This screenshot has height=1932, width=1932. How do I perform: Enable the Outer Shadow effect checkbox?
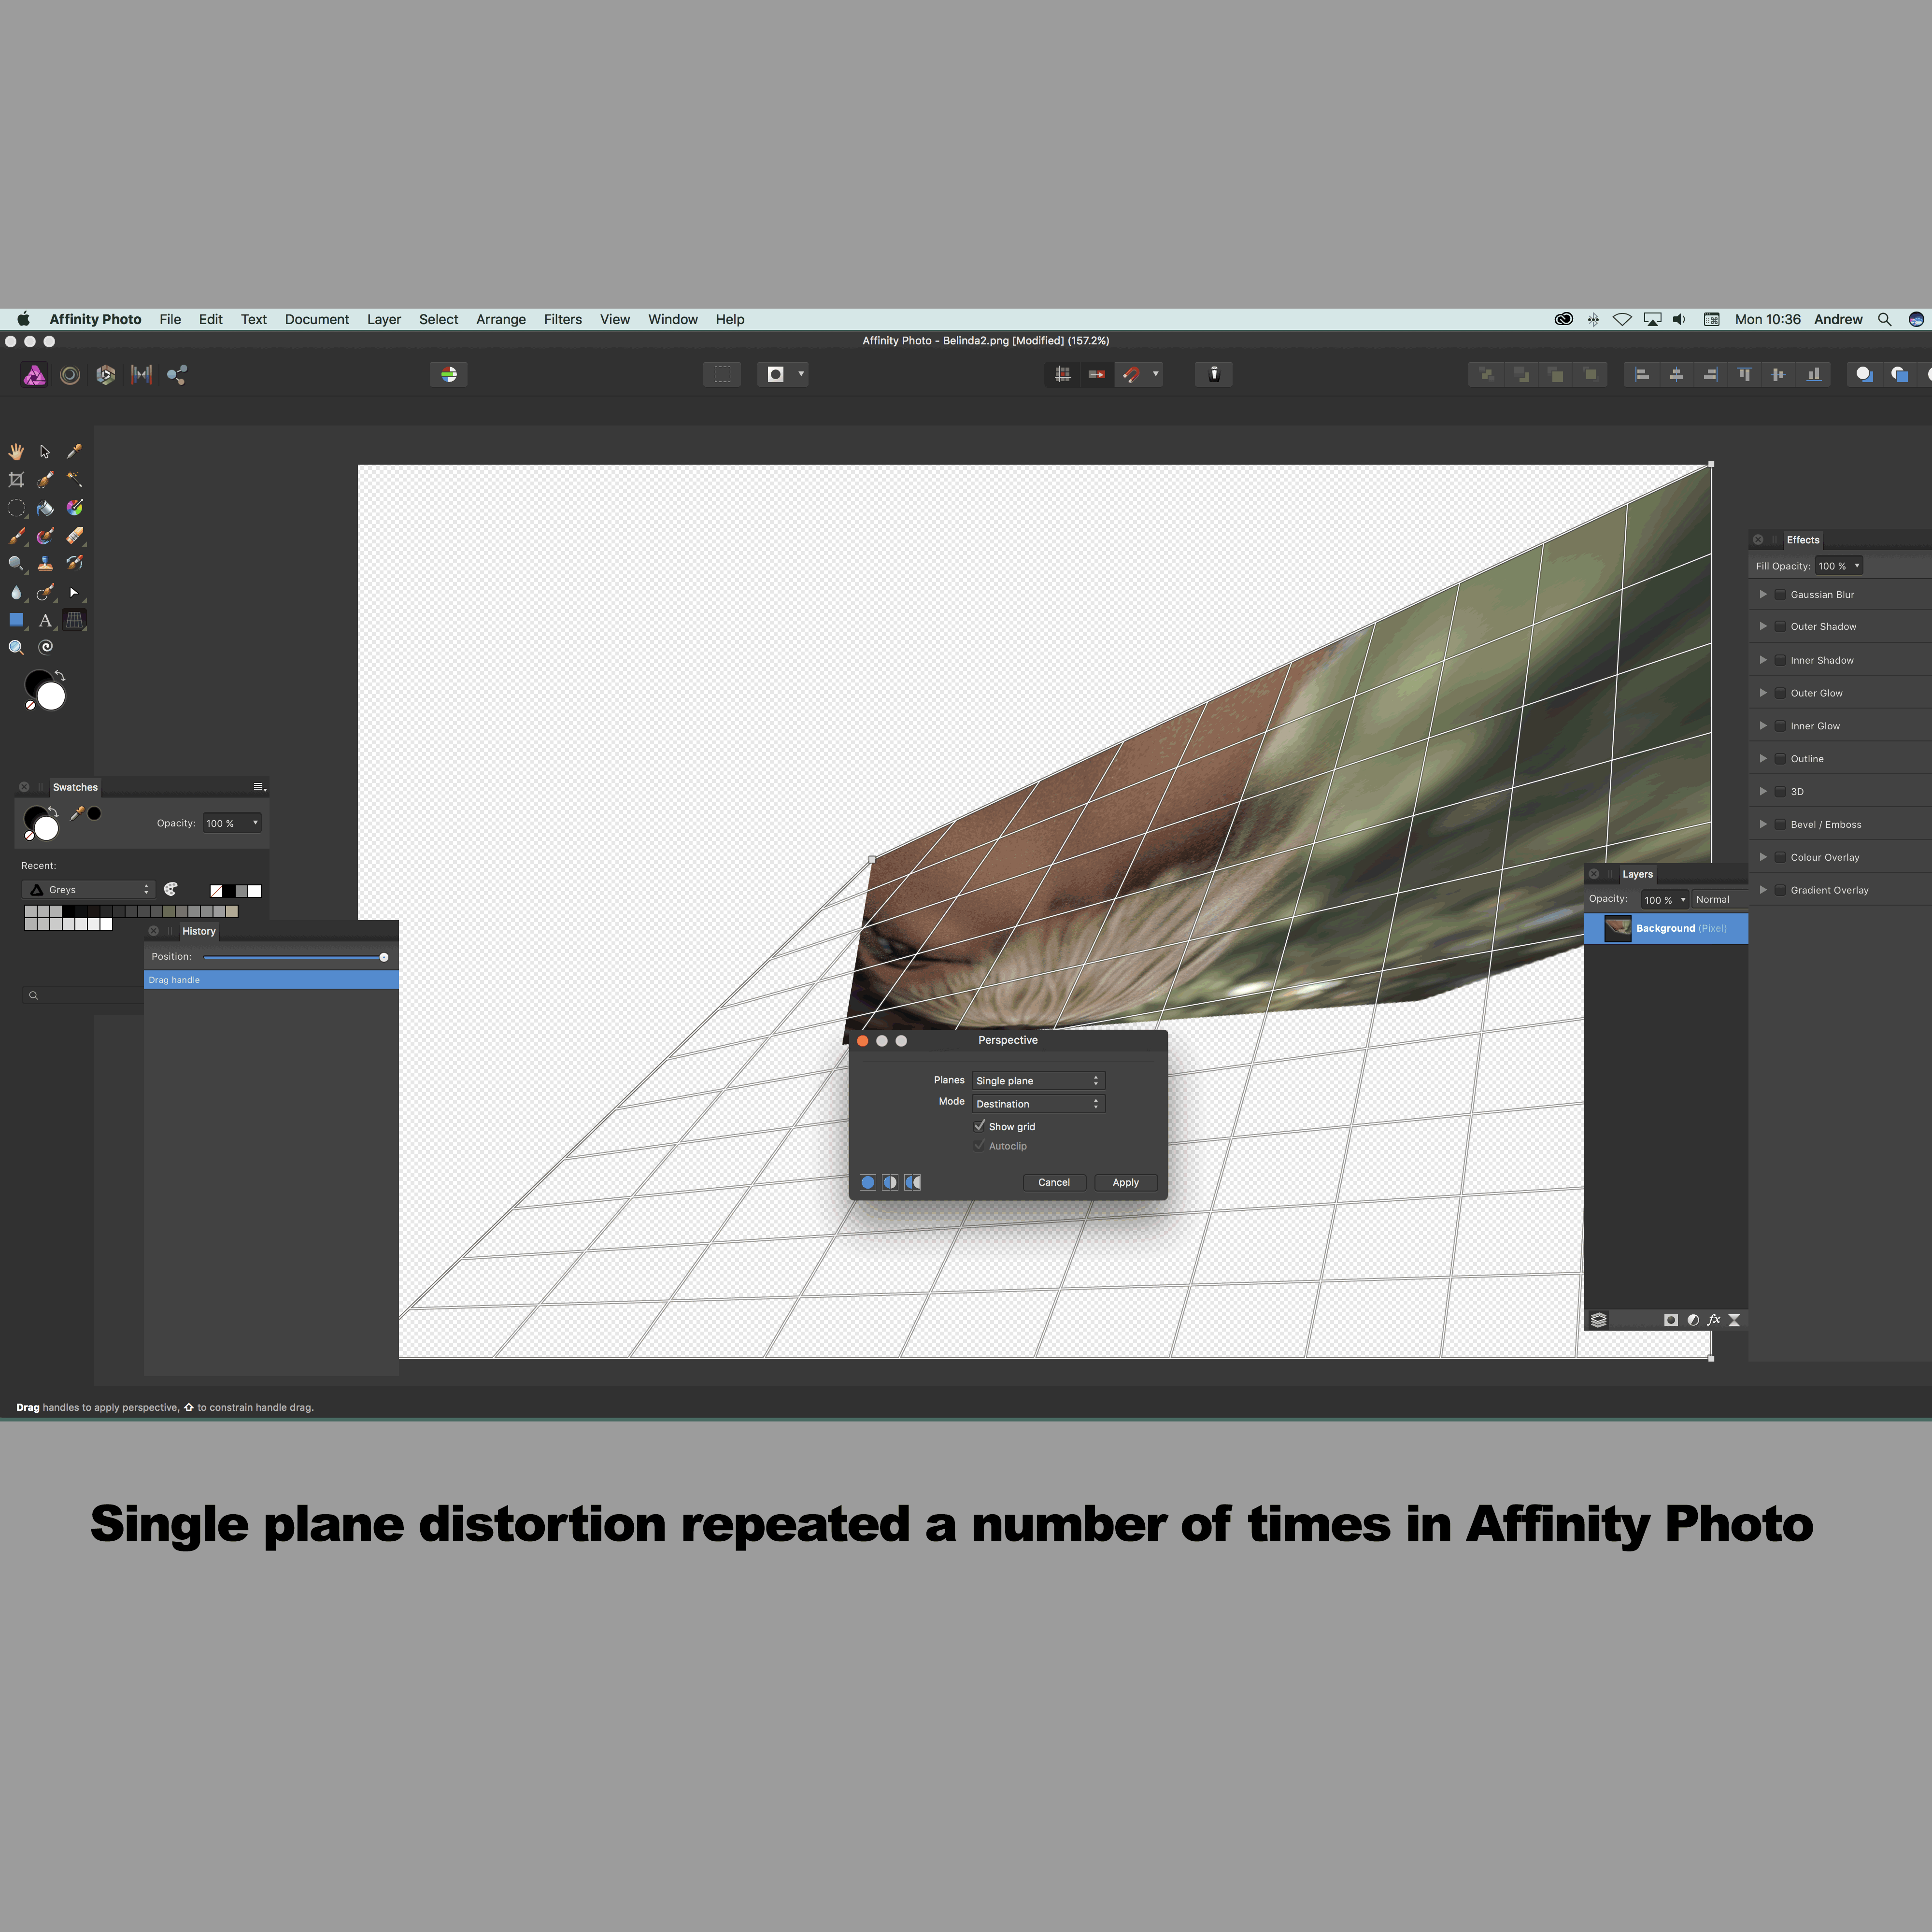coord(1780,627)
